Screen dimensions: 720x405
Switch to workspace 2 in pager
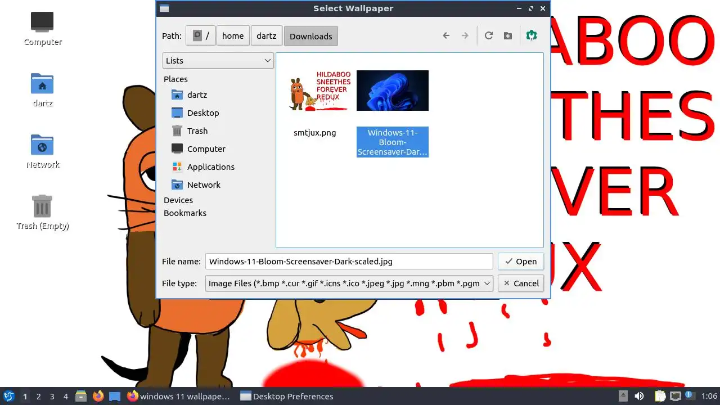pyautogui.click(x=38, y=397)
